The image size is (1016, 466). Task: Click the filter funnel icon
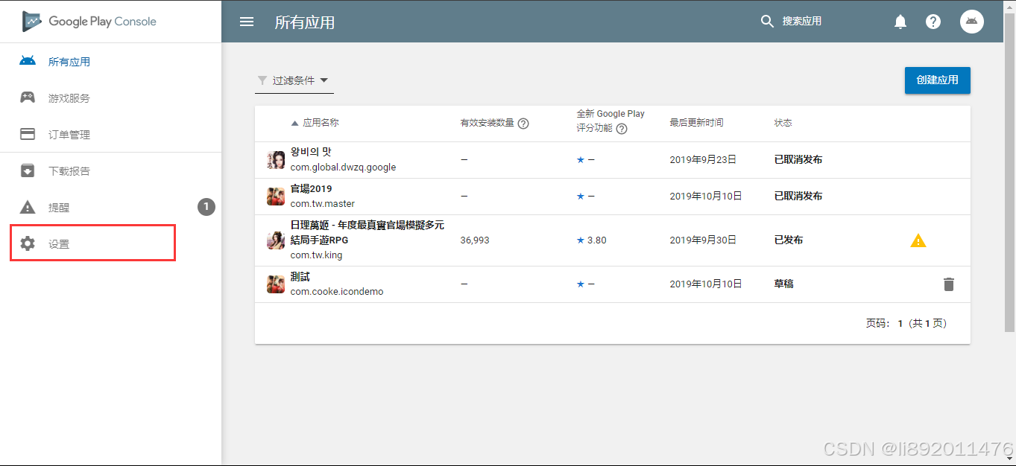(x=262, y=80)
